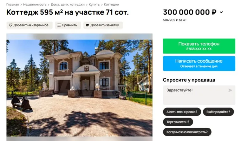Viewport: 241px width, 141px height.
Task: Go to Недвижимость breadcrumb
Action: click(x=35, y=5)
